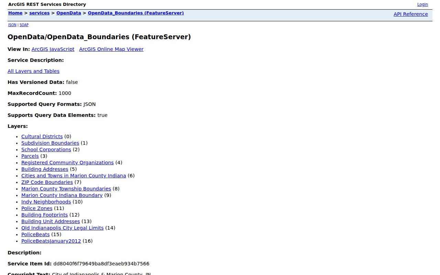Click the Service Item Id value dd8040f6f79649ba8df3eaeb934b7566
The width and height of the screenshot is (440, 275).
pyautogui.click(x=101, y=264)
